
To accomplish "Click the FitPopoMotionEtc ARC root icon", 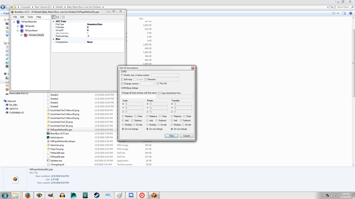I will tap(18, 22).
